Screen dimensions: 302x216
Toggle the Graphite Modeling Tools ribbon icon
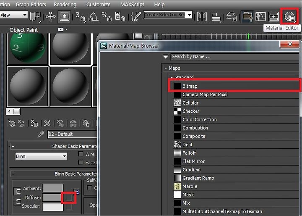coord(247,16)
